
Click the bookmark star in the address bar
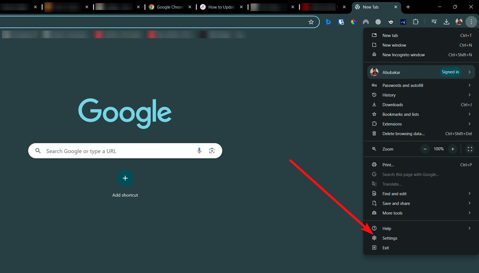pyautogui.click(x=311, y=22)
